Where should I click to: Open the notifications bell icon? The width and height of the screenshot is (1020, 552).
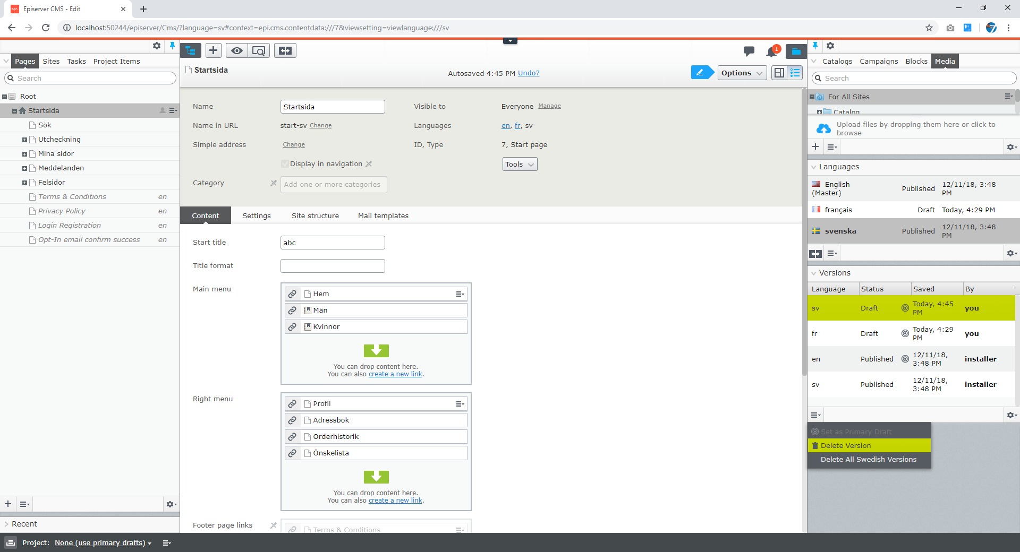[771, 51]
